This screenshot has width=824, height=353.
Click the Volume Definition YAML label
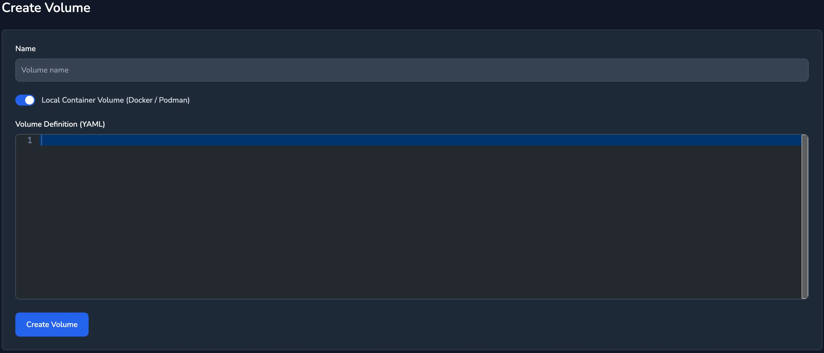point(60,124)
